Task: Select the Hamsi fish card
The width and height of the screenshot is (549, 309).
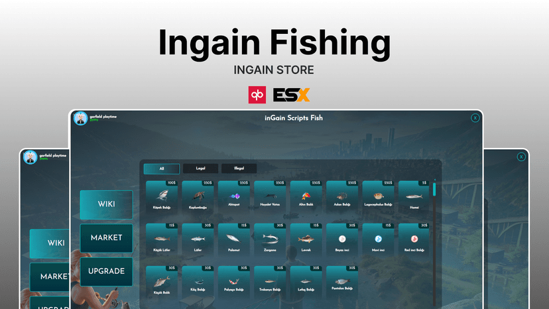Action: tap(414, 196)
